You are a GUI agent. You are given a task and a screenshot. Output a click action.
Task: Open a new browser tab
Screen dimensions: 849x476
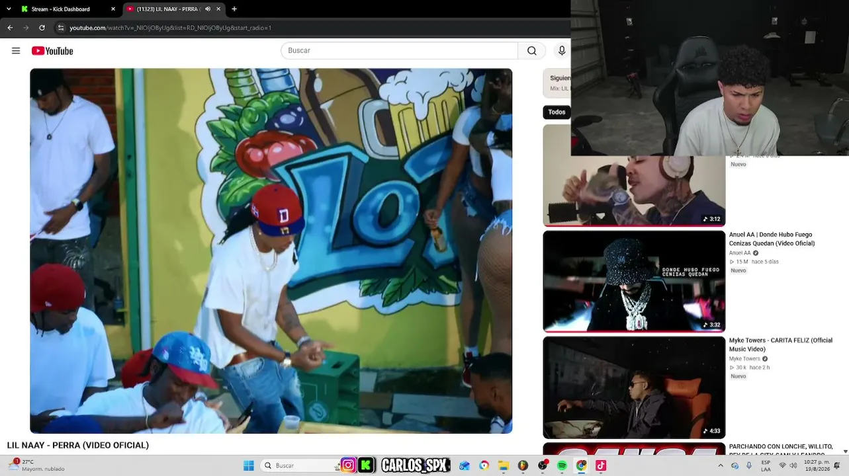pyautogui.click(x=234, y=9)
